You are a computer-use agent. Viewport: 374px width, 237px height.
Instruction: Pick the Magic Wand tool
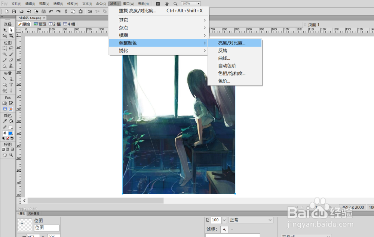pyautogui.click(x=4, y=54)
